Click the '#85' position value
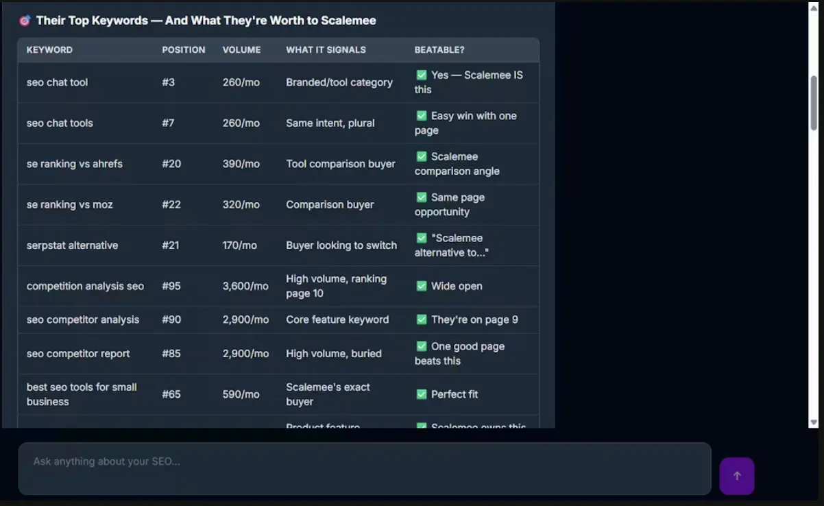The width and height of the screenshot is (824, 506). tap(171, 354)
